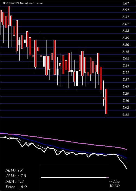Viewport: 136px width, 191px height.
Task: Click the 8.12 price axis label
Action: (126, 52)
